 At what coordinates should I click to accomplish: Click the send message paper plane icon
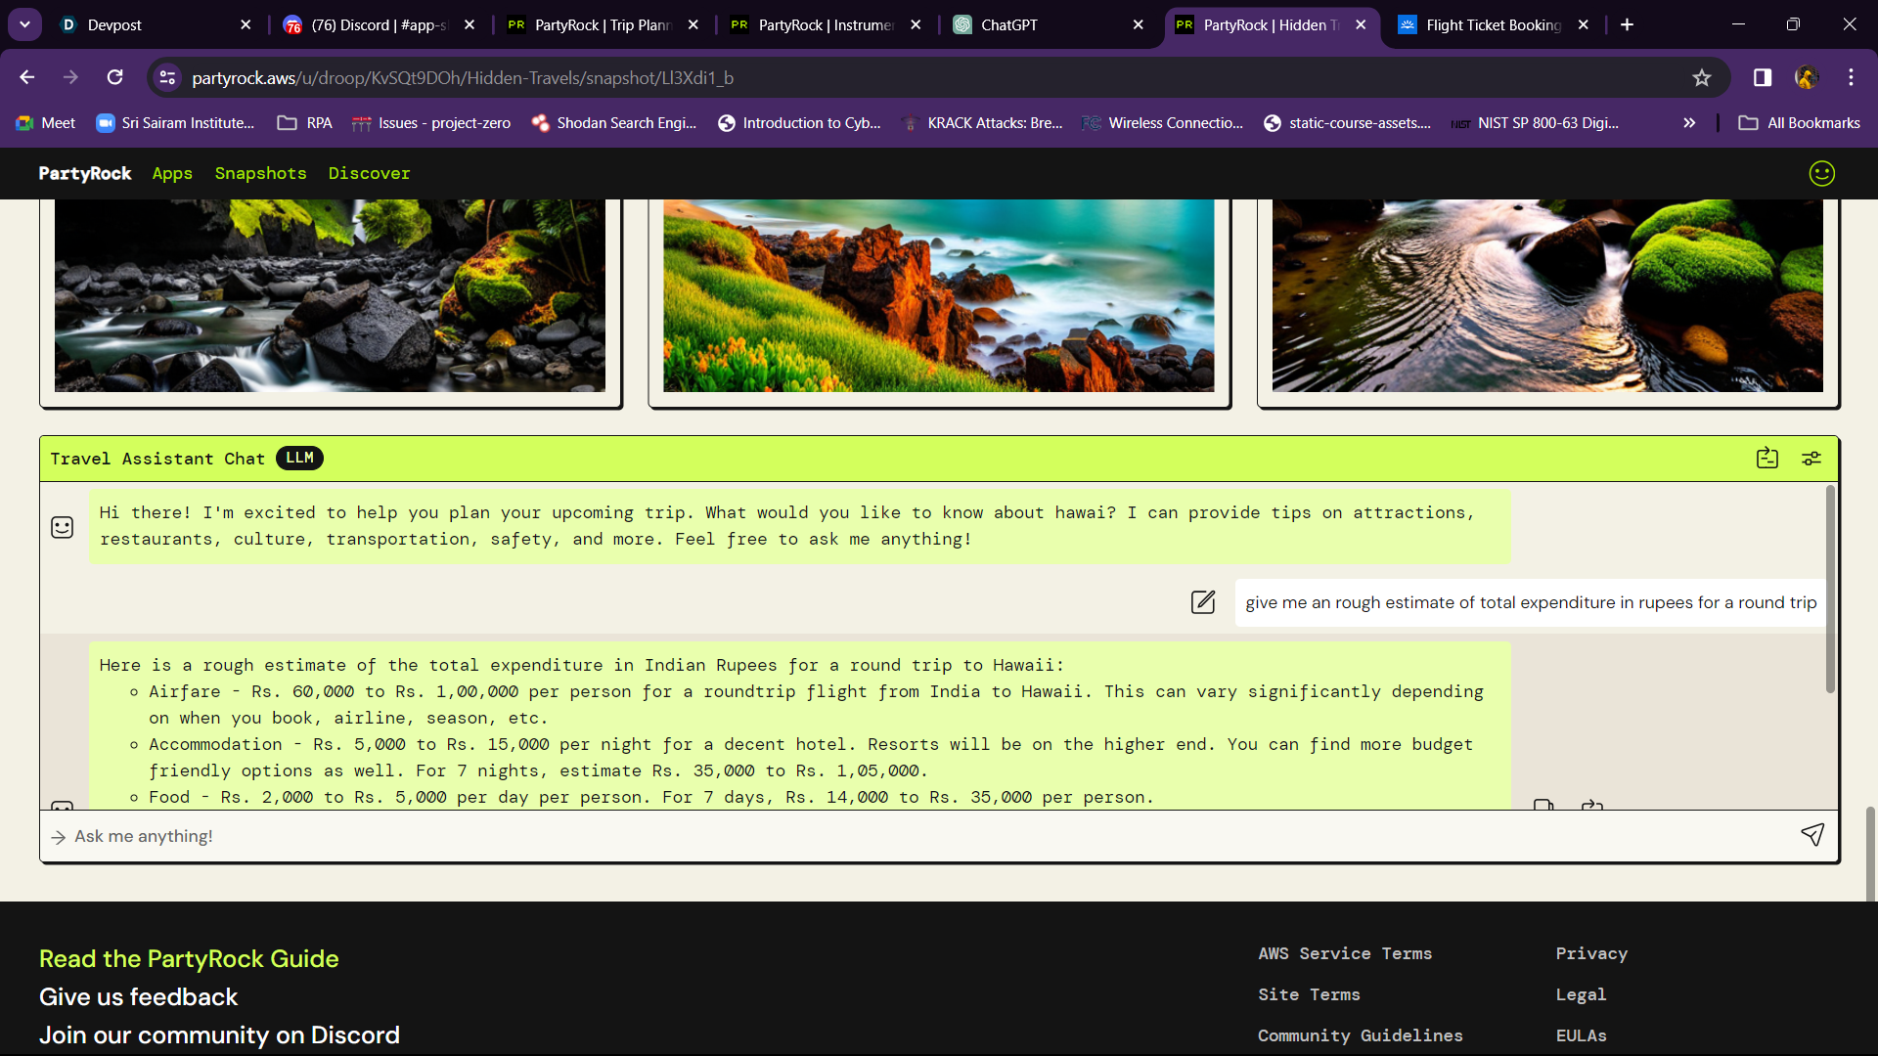click(x=1811, y=835)
